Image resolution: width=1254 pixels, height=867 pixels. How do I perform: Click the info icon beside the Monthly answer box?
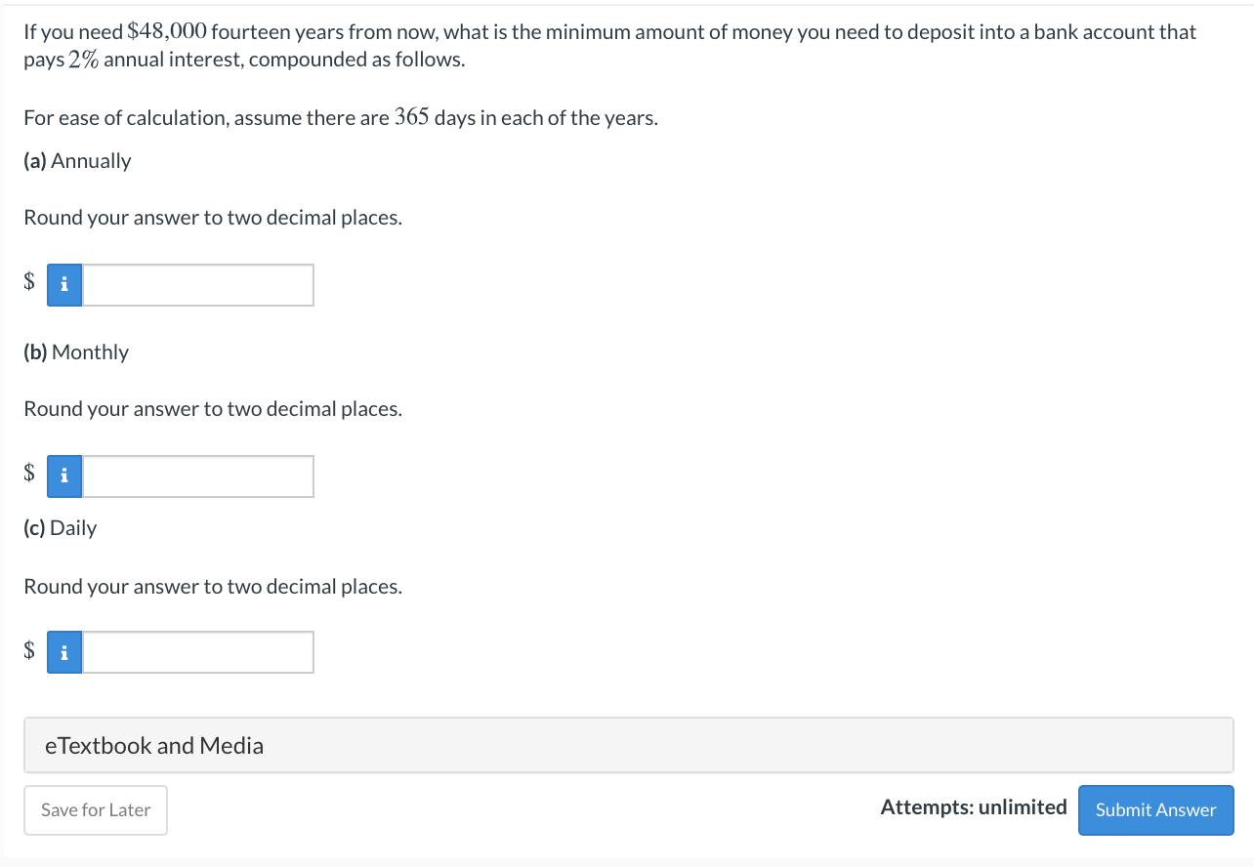[63, 475]
